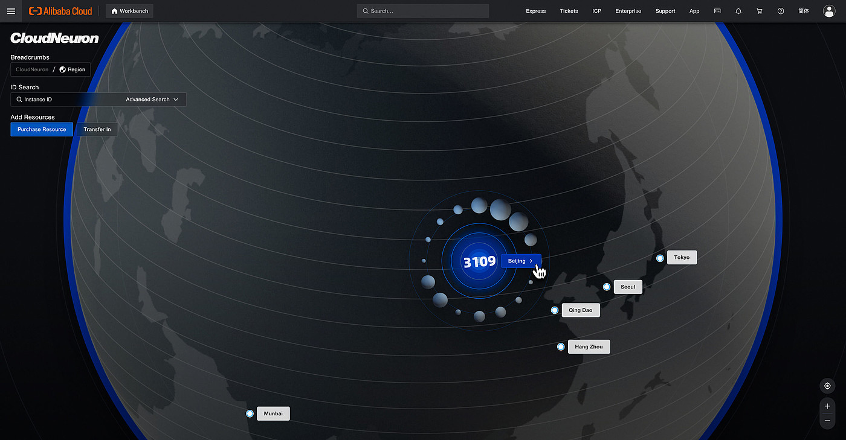The width and height of the screenshot is (846, 440).
Task: Click the Munbai location marker dot
Action: coord(250,413)
